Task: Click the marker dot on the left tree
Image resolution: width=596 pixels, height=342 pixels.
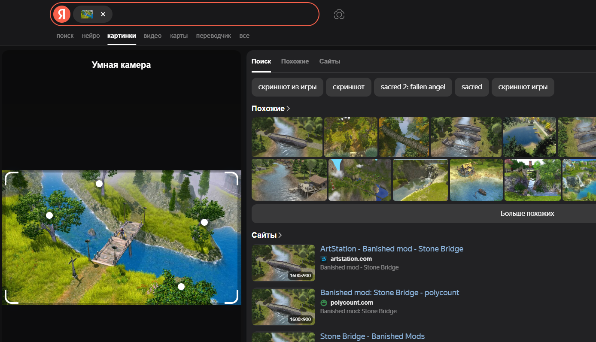Action: coord(49,215)
